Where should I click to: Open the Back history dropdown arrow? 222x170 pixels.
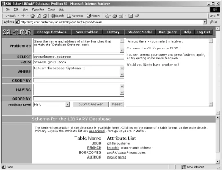point(18,16)
